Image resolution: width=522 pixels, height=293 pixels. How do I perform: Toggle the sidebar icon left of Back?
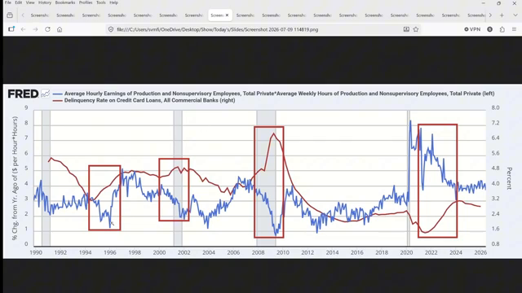11,29
